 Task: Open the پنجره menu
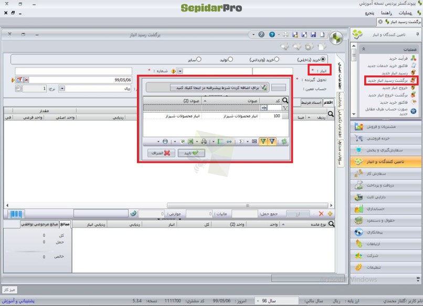pos(369,13)
